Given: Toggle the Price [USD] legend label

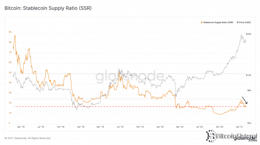Looking at the screenshot, I should [x=245, y=23].
